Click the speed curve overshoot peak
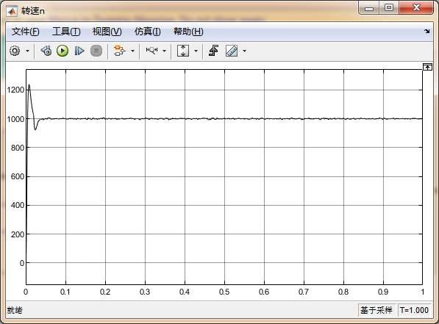439x324 pixels. click(29, 84)
